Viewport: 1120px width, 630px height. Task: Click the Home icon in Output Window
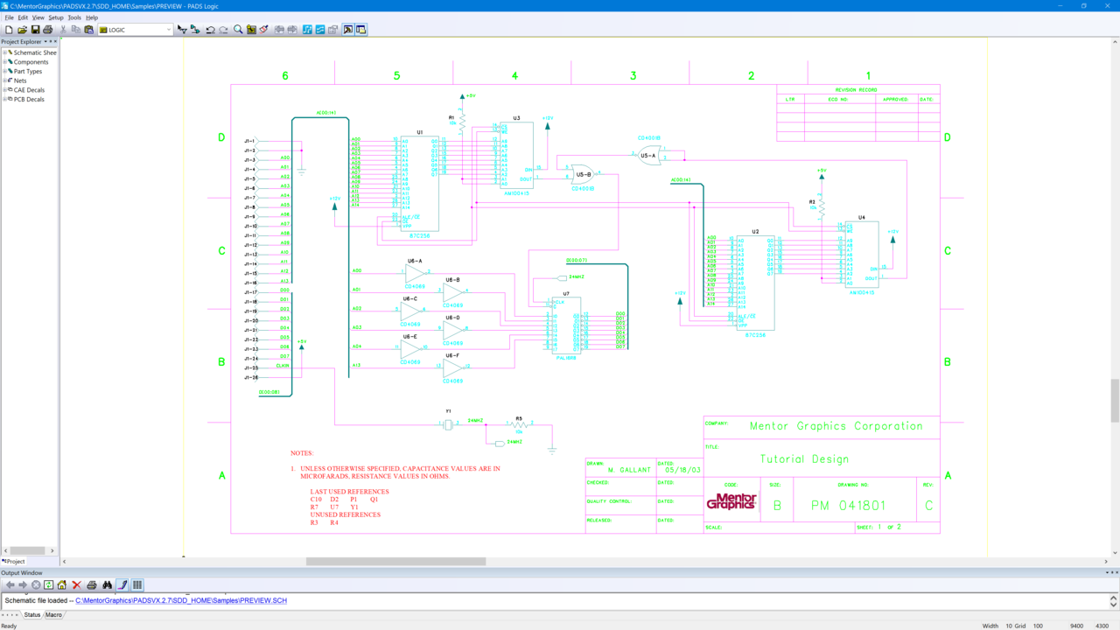pyautogui.click(x=62, y=584)
